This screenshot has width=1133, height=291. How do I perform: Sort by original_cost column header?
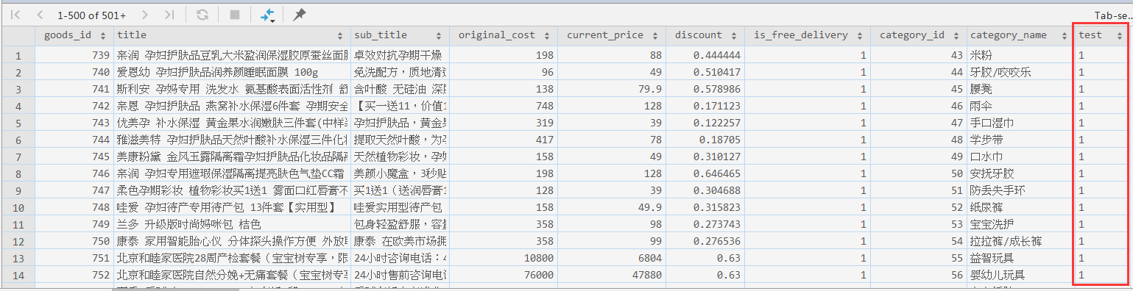pyautogui.click(x=503, y=35)
